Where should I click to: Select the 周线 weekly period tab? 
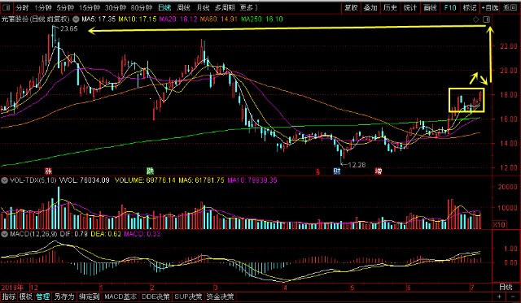(x=183, y=7)
